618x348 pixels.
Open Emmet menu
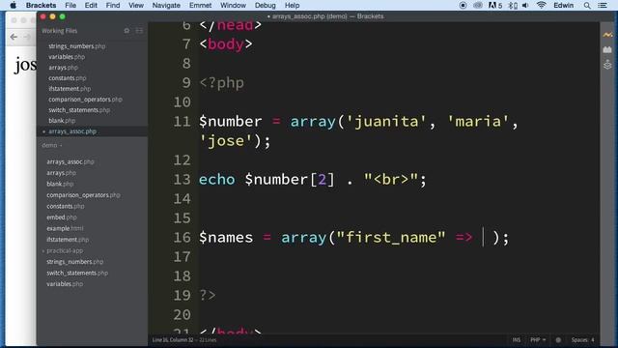click(200, 5)
